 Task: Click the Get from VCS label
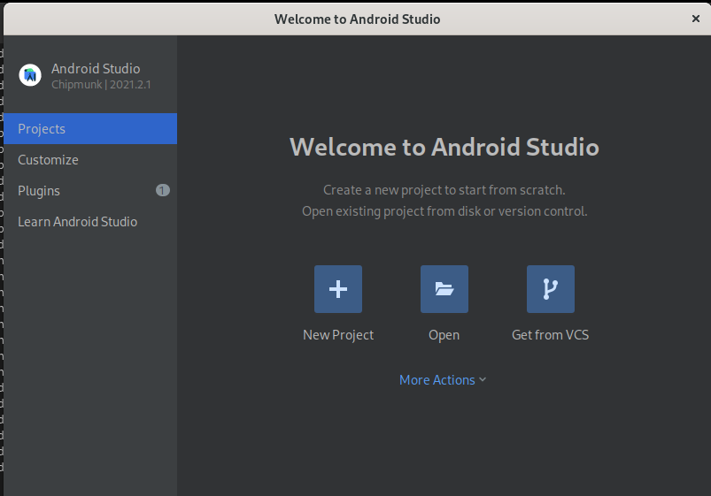550,335
